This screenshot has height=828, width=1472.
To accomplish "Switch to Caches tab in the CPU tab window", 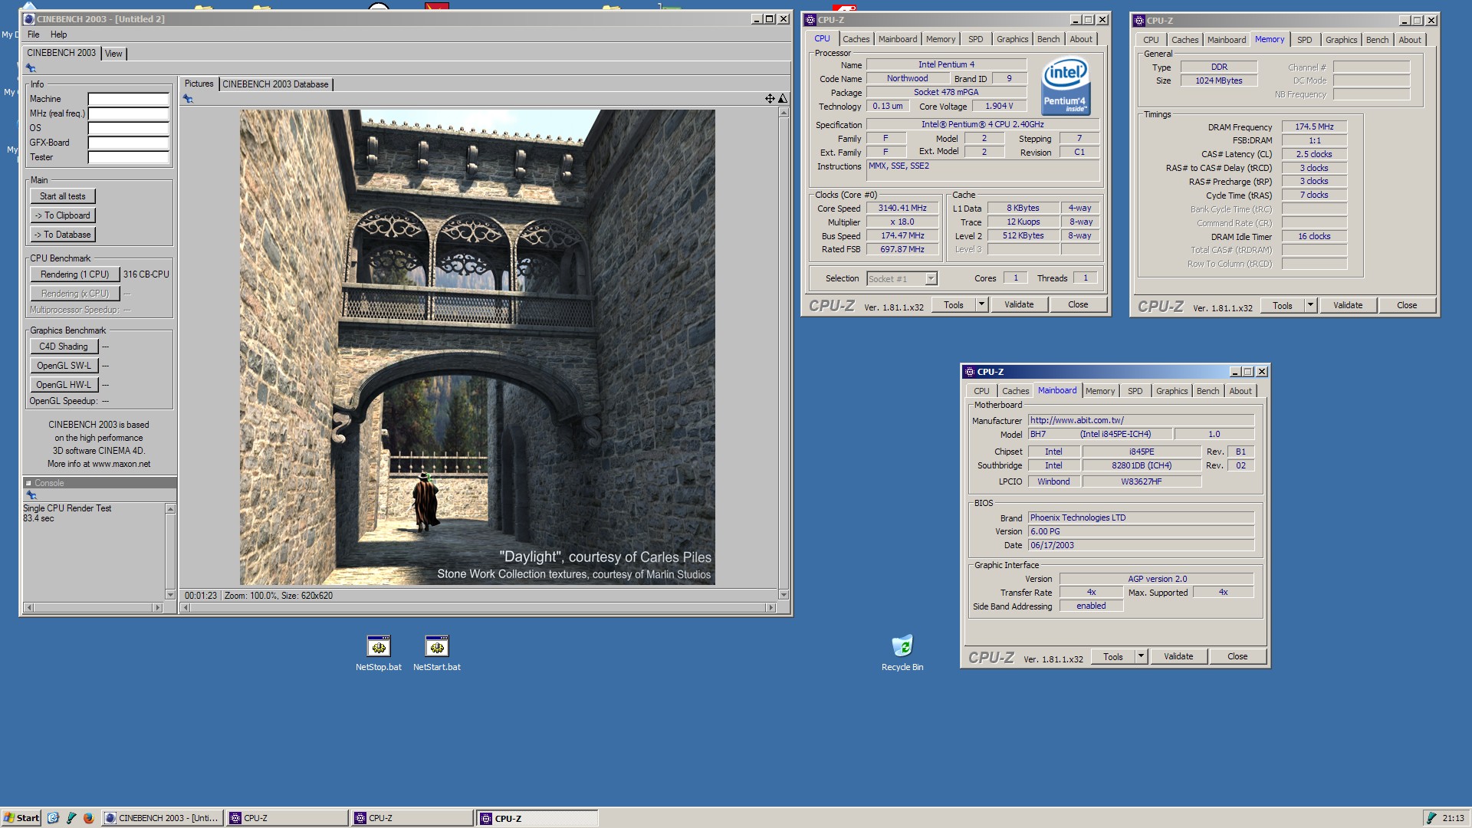I will point(856,39).
